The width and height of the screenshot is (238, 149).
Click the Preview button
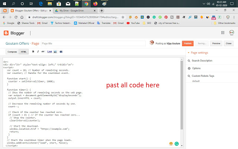(216, 43)
